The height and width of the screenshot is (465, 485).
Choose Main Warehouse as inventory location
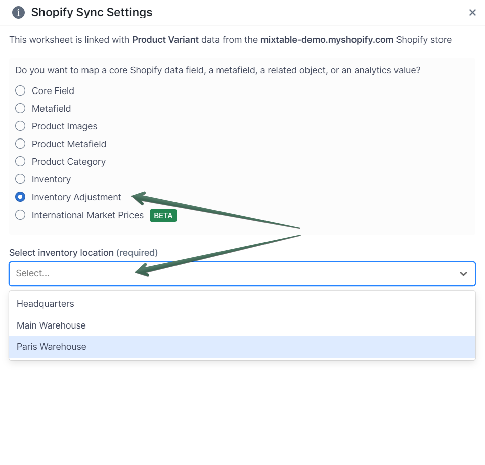[51, 325]
